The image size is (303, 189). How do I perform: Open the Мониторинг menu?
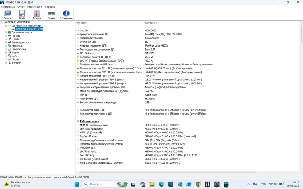click(35, 7)
